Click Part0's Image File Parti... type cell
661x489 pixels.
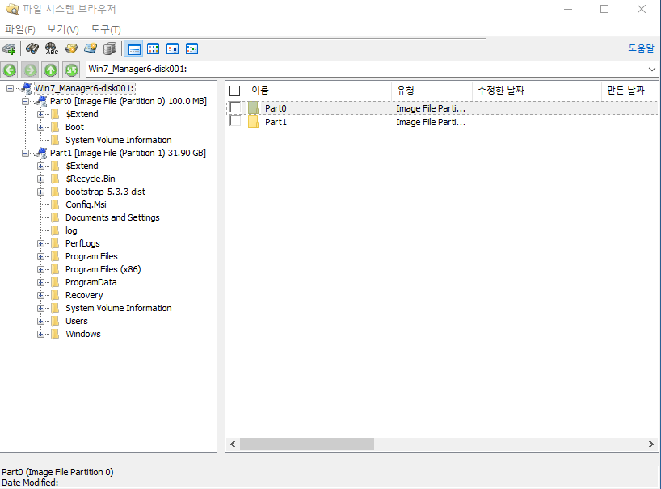431,109
